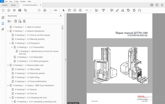Go to 3.1 Work safety bookmark

coord(27,69)
